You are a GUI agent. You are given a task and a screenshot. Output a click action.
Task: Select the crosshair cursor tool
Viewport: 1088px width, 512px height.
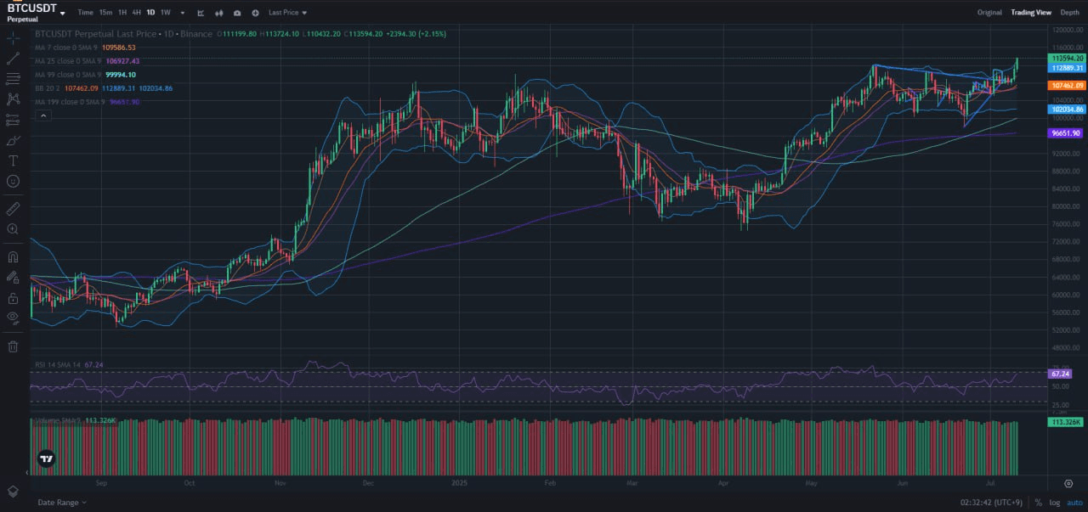[13, 38]
